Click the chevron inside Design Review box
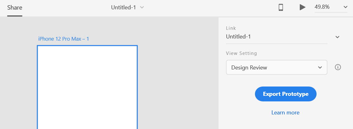The height and width of the screenshot is (129, 353). tap(320, 68)
